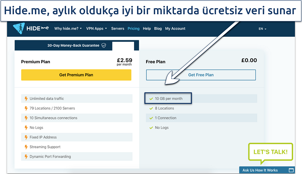The height and width of the screenshot is (174, 302).
Task: Click lightning icon beside Dynamic Port Forwarding
Action: [26, 157]
